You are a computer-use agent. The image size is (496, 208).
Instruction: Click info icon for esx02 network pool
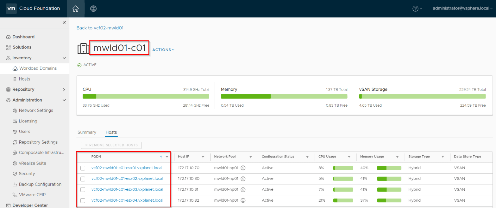click(243, 179)
